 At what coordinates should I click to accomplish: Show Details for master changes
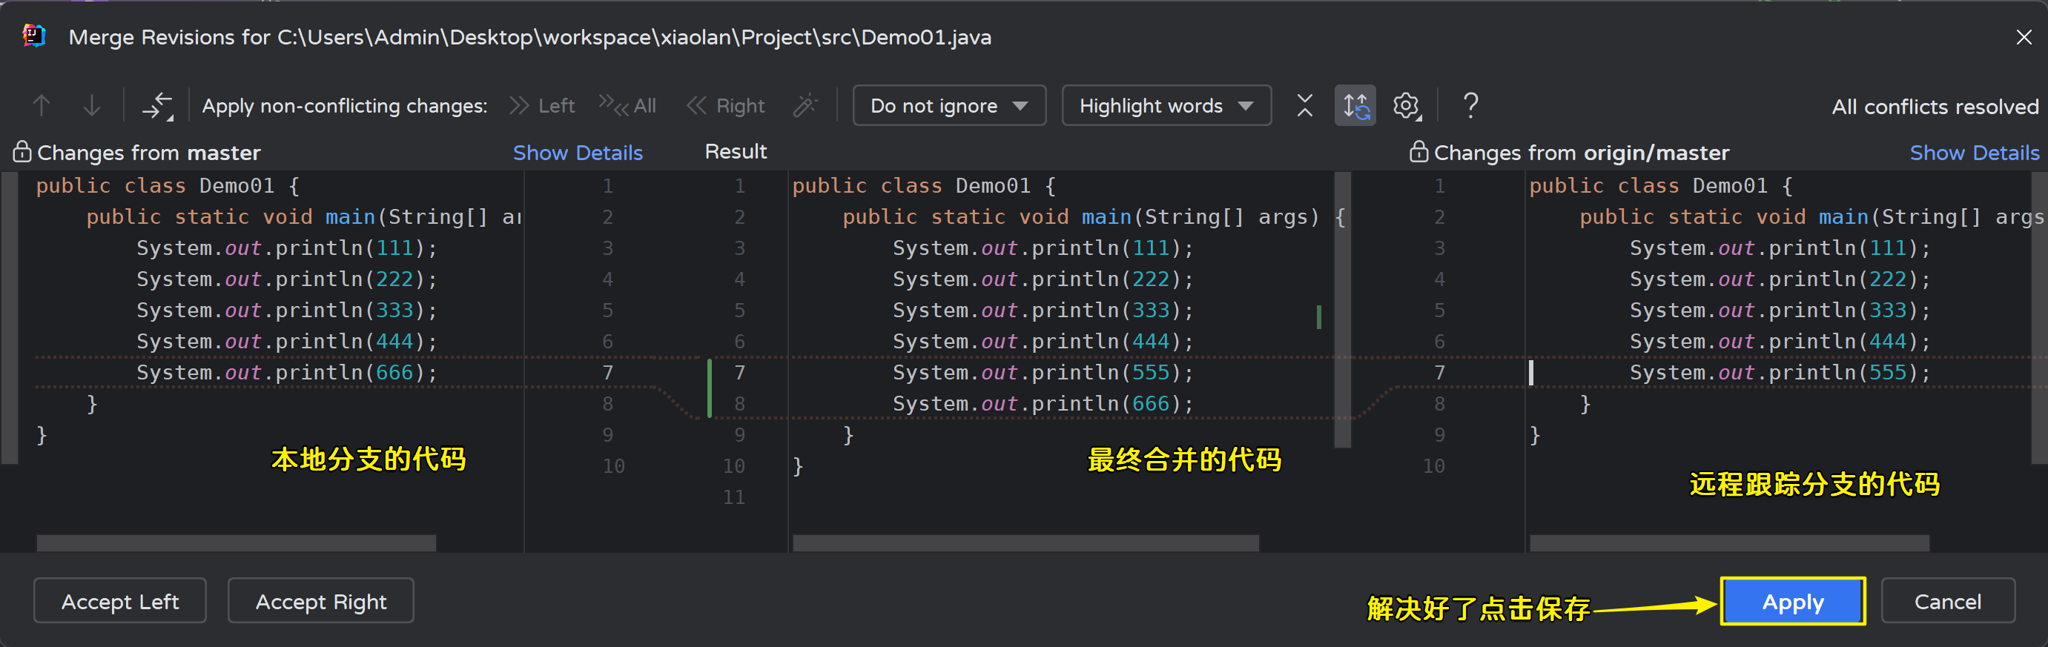click(577, 153)
